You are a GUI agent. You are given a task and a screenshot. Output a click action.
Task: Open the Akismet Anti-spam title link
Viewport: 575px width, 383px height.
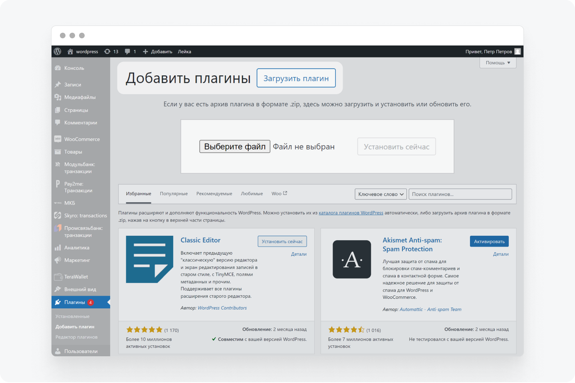pyautogui.click(x=412, y=245)
